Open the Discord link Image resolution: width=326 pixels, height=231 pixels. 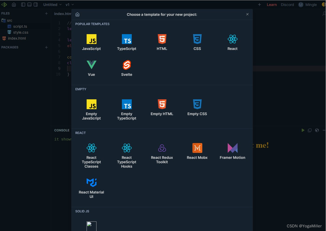287,5
